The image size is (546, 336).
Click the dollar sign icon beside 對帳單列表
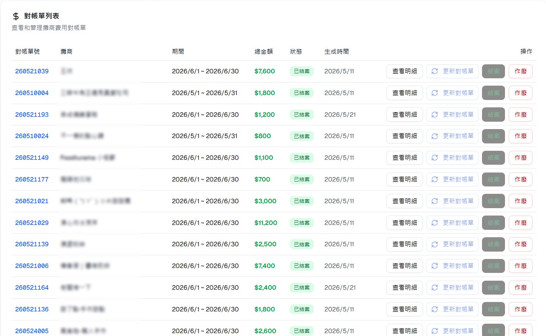coord(16,16)
